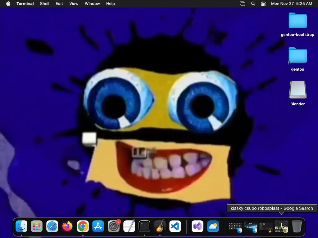Open the Trash in the Dock

click(x=297, y=226)
